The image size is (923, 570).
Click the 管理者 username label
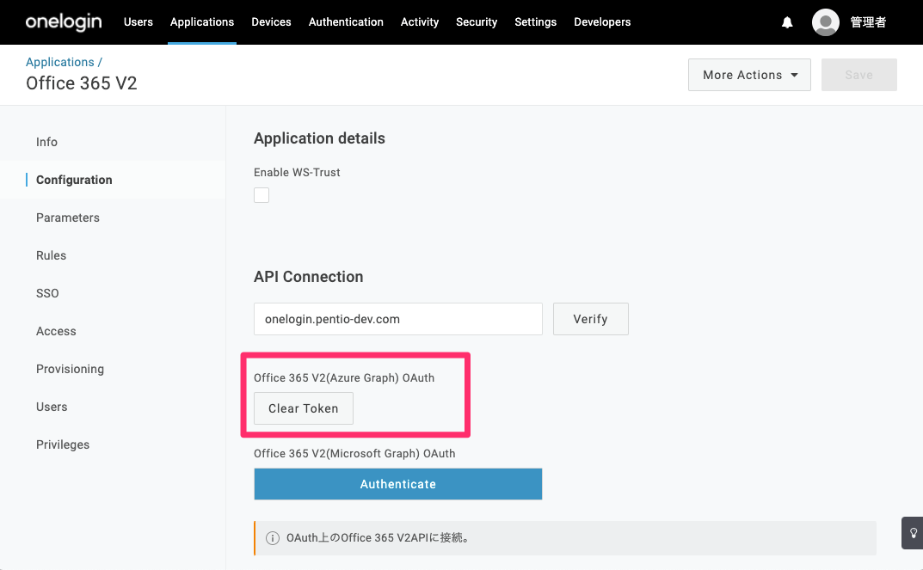(x=868, y=22)
